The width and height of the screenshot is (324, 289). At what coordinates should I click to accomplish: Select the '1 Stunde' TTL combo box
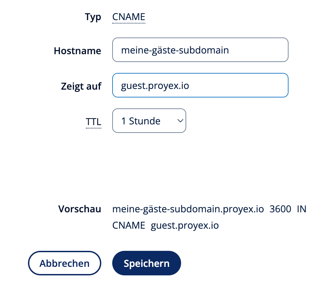[149, 121]
